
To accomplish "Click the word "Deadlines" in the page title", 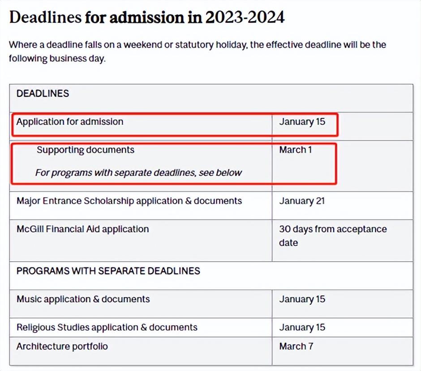I will coord(45,17).
